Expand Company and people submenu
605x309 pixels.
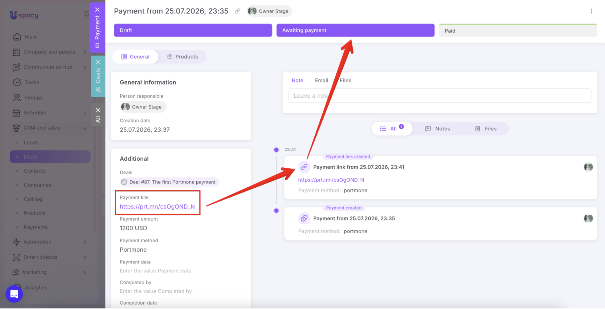coord(85,52)
